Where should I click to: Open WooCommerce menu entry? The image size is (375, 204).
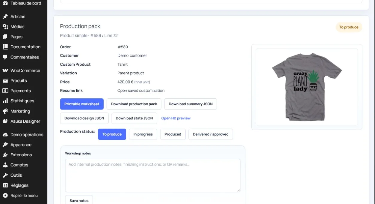coord(25,70)
